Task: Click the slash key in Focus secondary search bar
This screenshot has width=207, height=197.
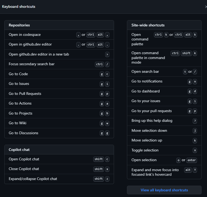Action: (107, 64)
